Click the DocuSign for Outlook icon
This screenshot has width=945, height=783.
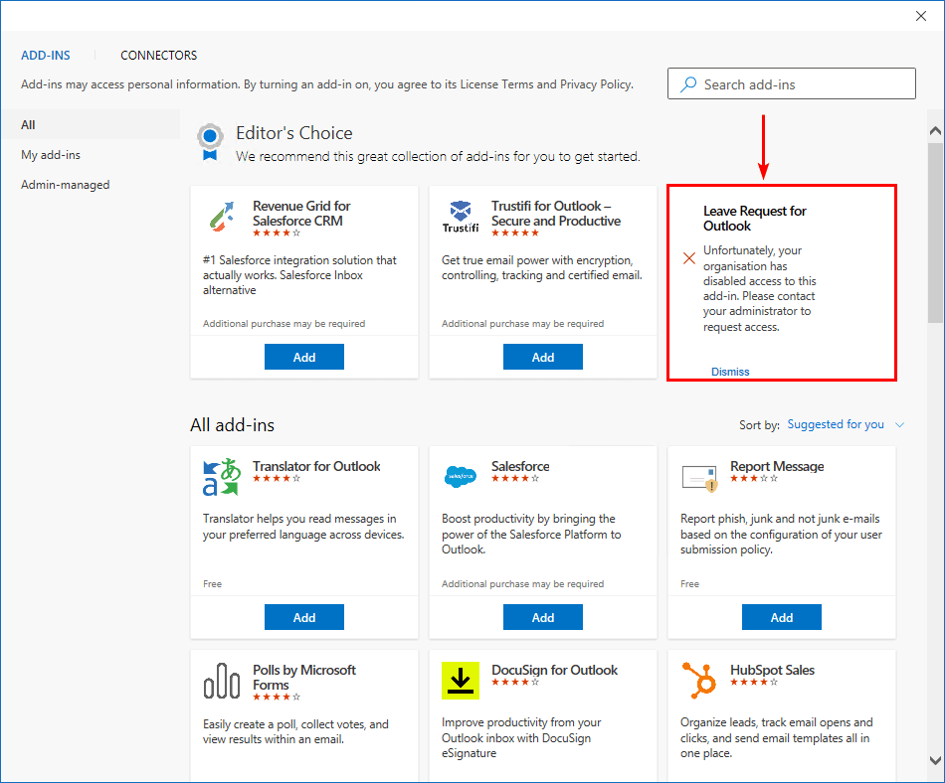point(460,681)
